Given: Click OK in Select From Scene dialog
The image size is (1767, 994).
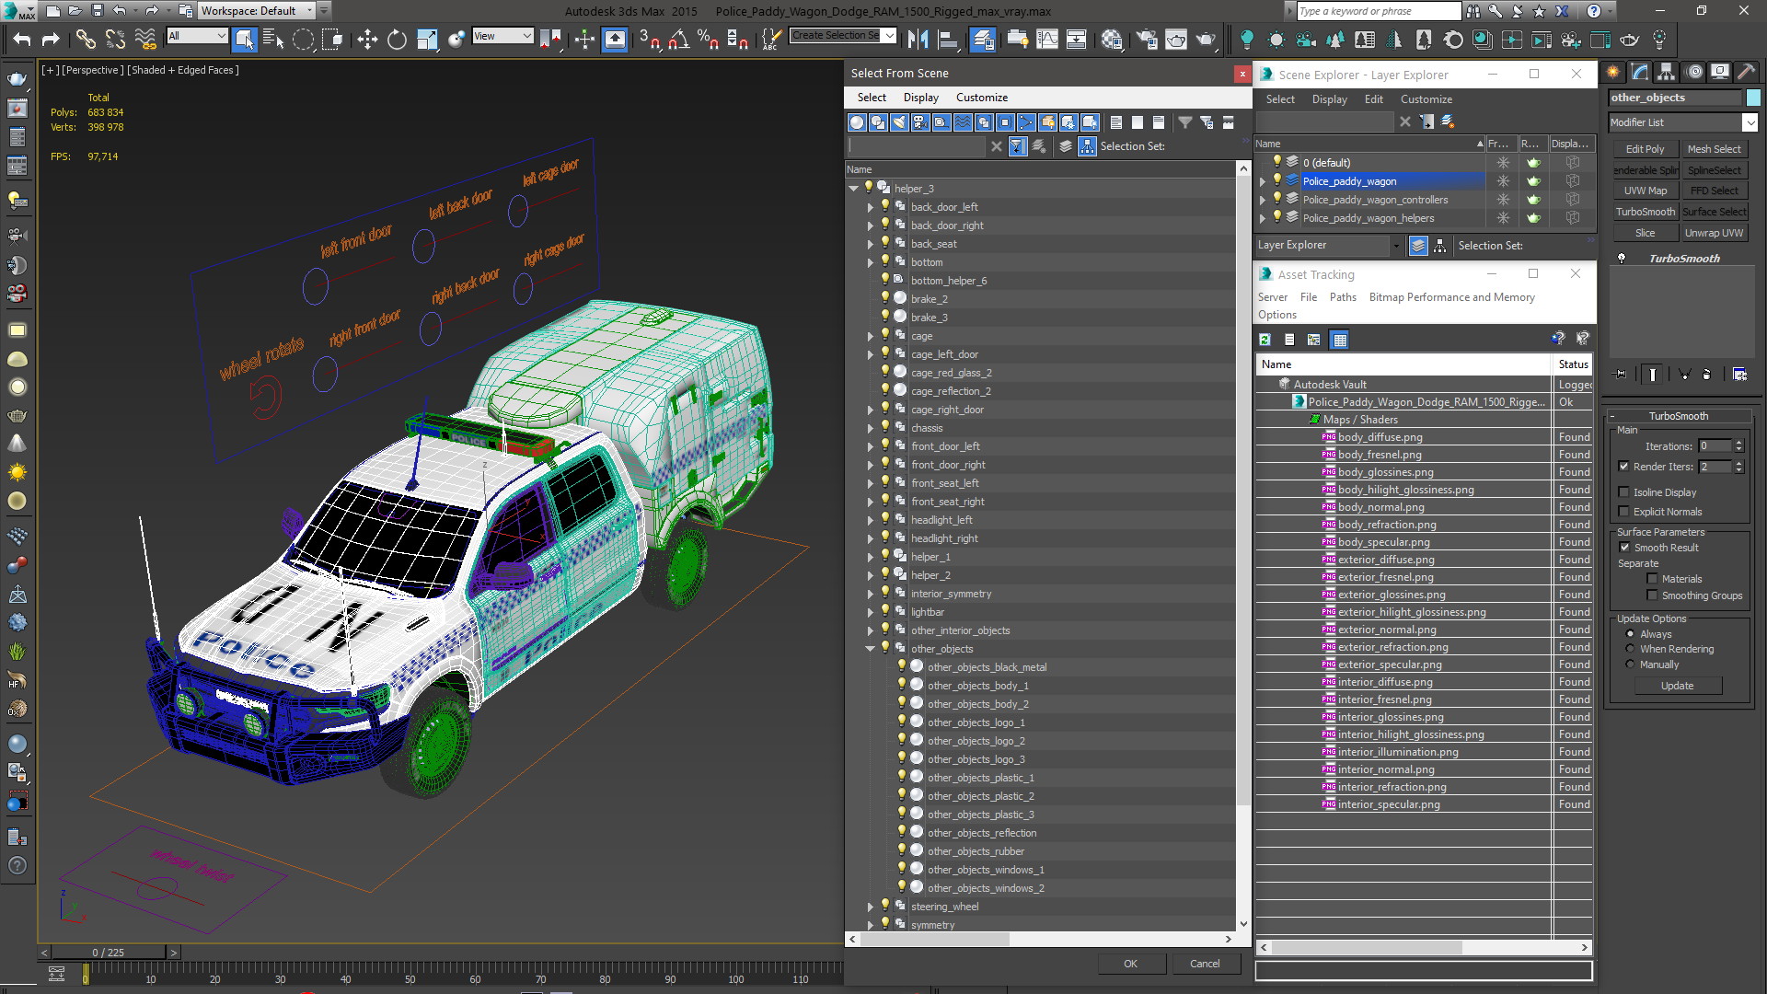Looking at the screenshot, I should click(x=1130, y=964).
